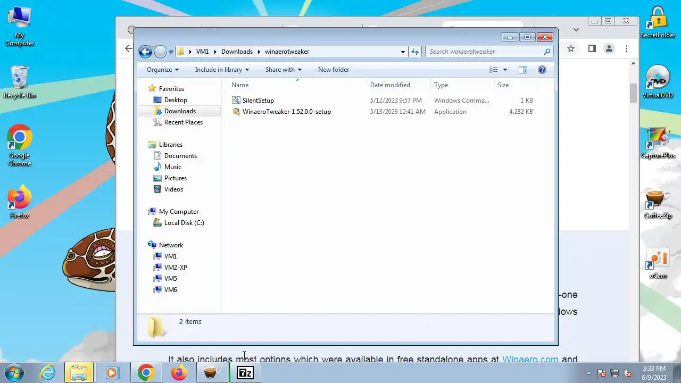The height and width of the screenshot is (383, 681).
Task: Expand the arrow after VM1 breadcrumb
Action: pyautogui.click(x=215, y=52)
